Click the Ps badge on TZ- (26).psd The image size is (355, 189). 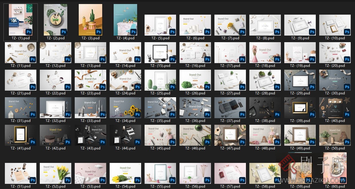(207, 87)
